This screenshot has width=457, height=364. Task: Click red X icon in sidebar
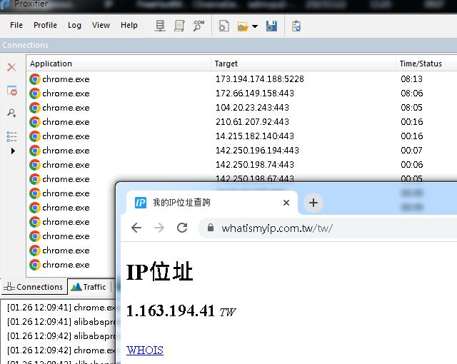tap(11, 67)
